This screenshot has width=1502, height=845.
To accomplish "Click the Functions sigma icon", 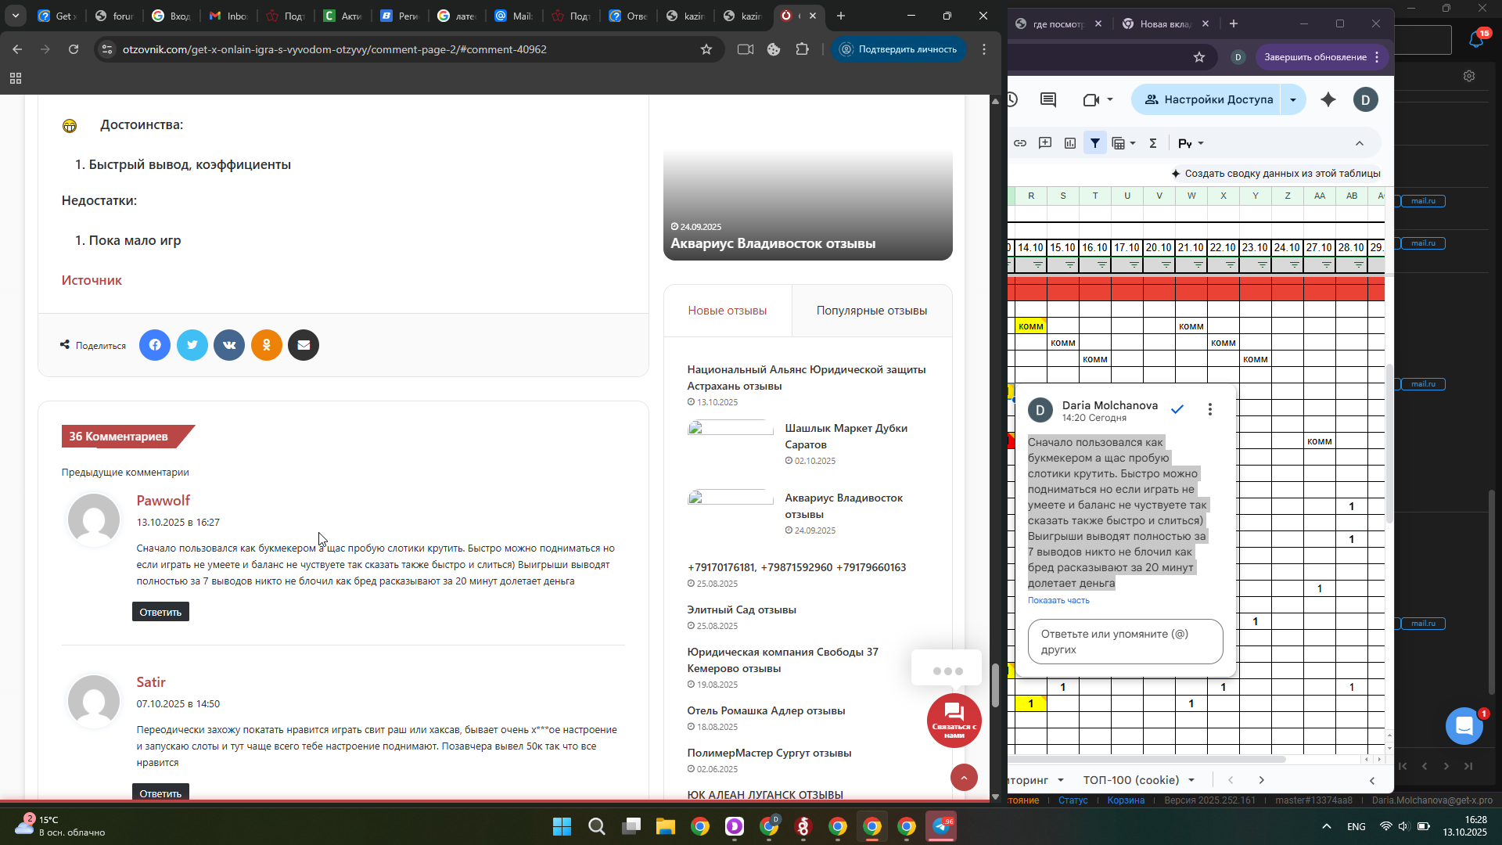I will (1152, 143).
